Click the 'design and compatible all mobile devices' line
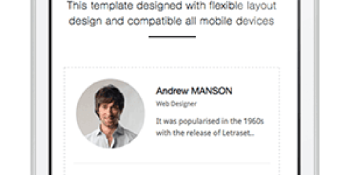 point(171,21)
